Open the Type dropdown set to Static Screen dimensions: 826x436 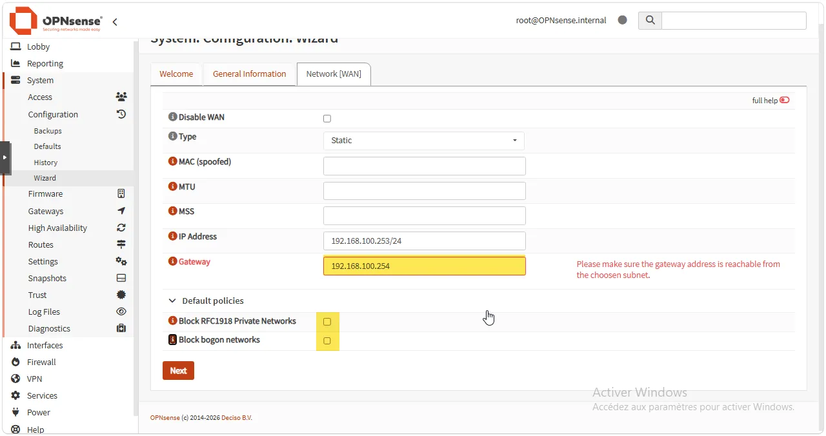[424, 141]
